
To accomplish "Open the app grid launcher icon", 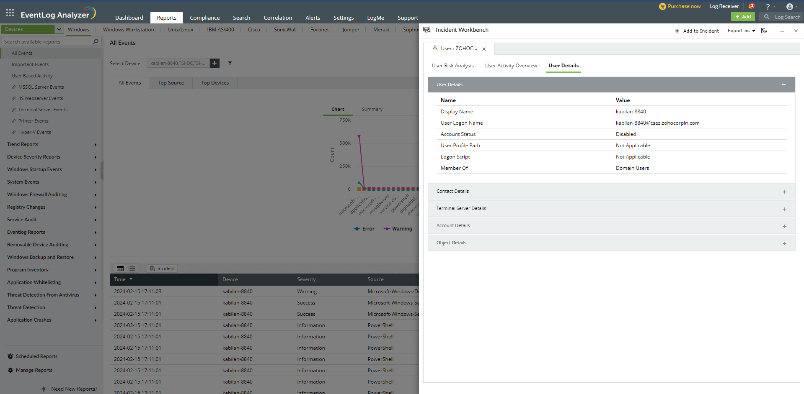I will (10, 13).
